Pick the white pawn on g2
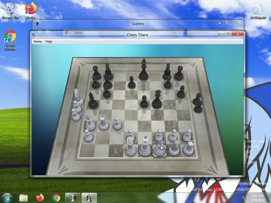 point(173,136)
